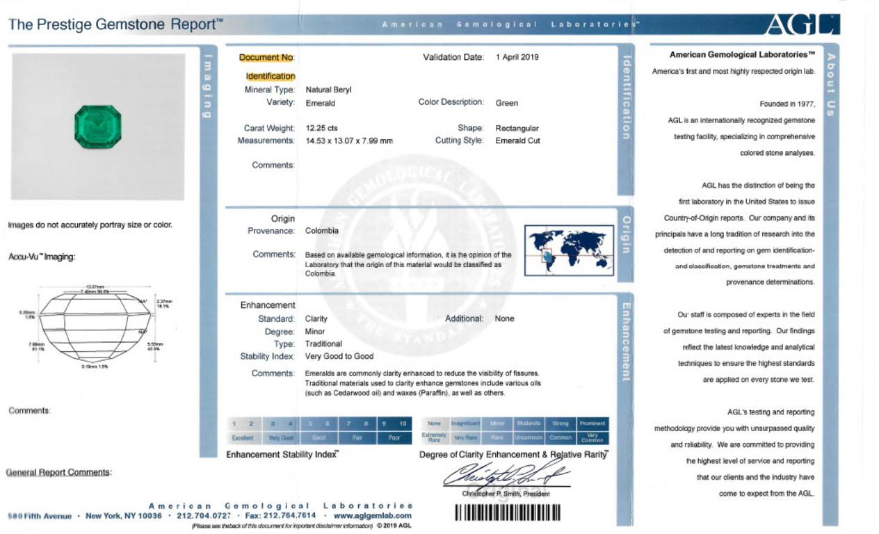Click the "7 8" stability scale cell

[357, 423]
